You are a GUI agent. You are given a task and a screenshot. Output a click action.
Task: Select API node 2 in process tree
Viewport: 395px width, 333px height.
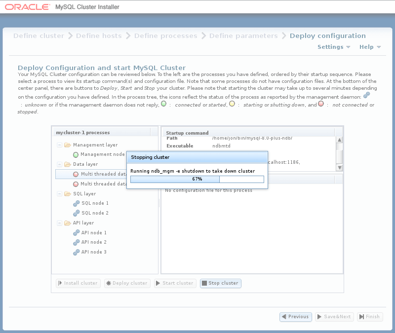click(94, 242)
